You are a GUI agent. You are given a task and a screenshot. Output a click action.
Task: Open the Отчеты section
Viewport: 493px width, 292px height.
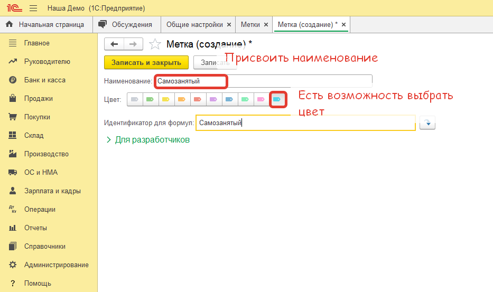tap(35, 228)
